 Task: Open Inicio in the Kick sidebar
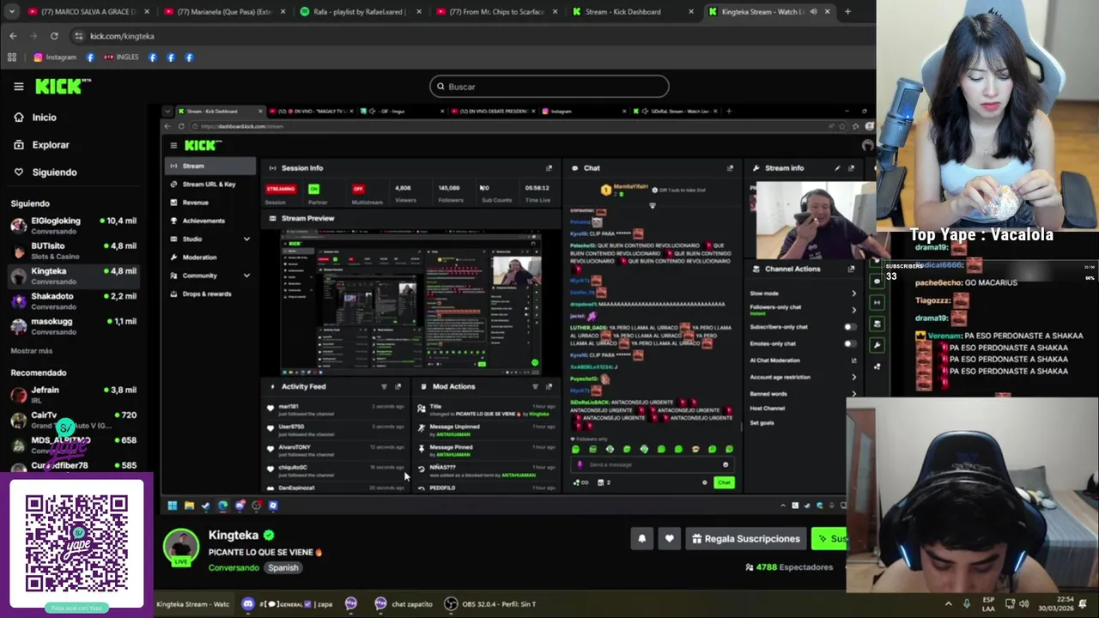pos(44,118)
